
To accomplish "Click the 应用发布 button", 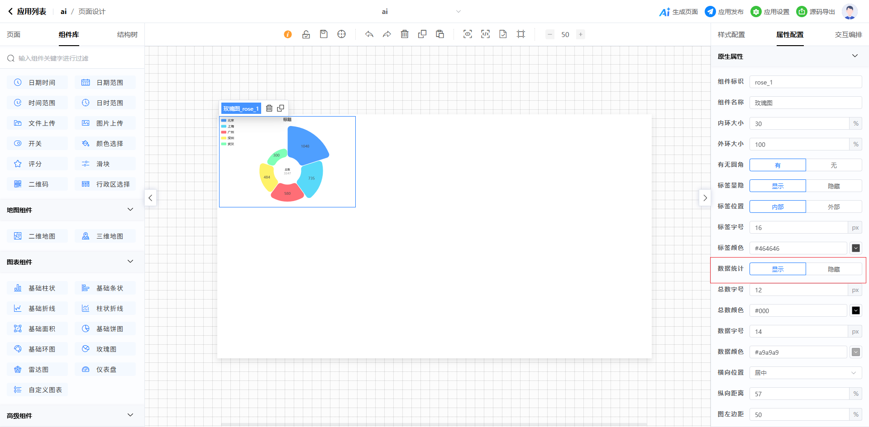I will pyautogui.click(x=724, y=12).
